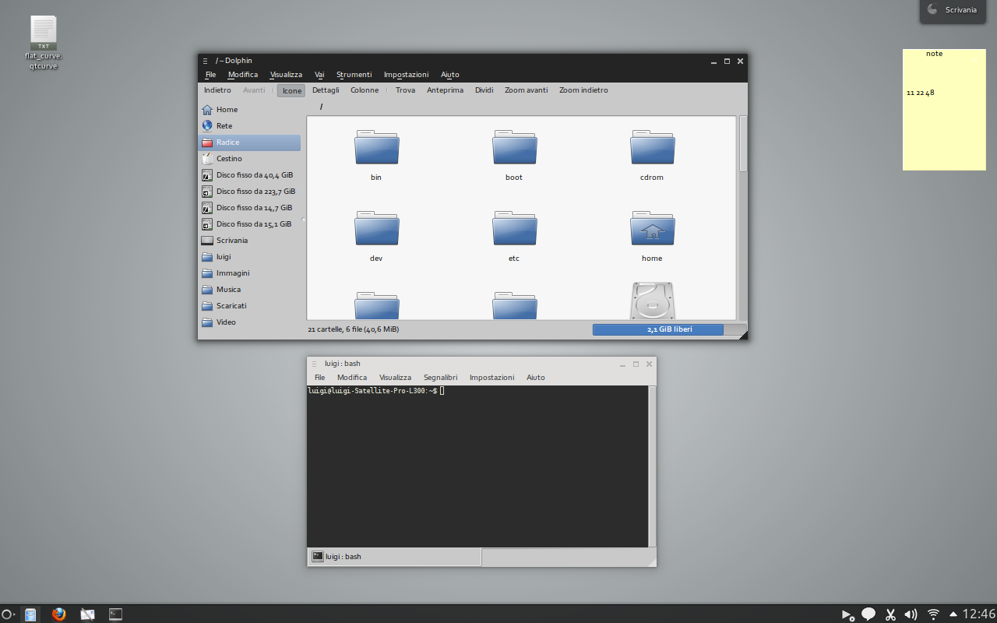Open the home folder icon
This screenshot has height=623, width=997.
point(653,229)
